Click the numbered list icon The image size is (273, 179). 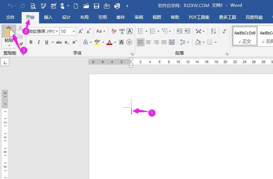153,31
